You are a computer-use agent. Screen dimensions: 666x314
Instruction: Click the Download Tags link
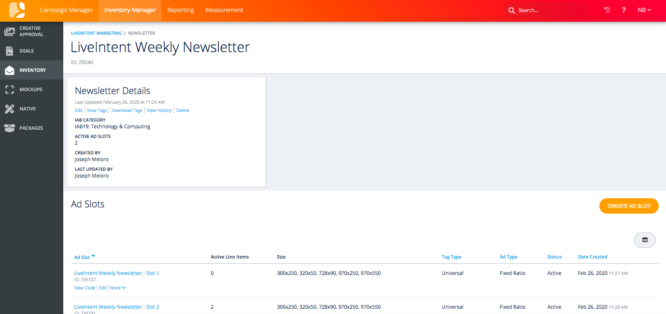[x=127, y=110]
